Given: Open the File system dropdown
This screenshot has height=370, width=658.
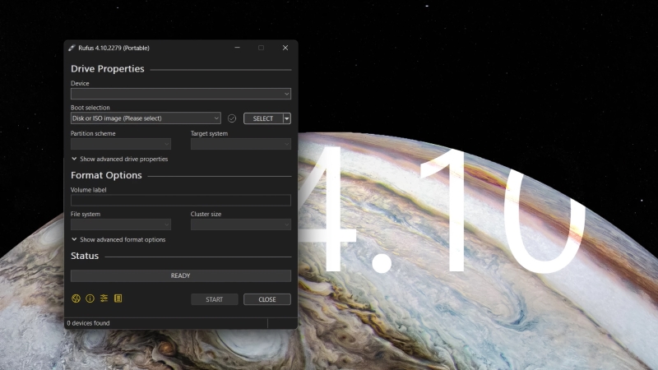Looking at the screenshot, I should [121, 224].
